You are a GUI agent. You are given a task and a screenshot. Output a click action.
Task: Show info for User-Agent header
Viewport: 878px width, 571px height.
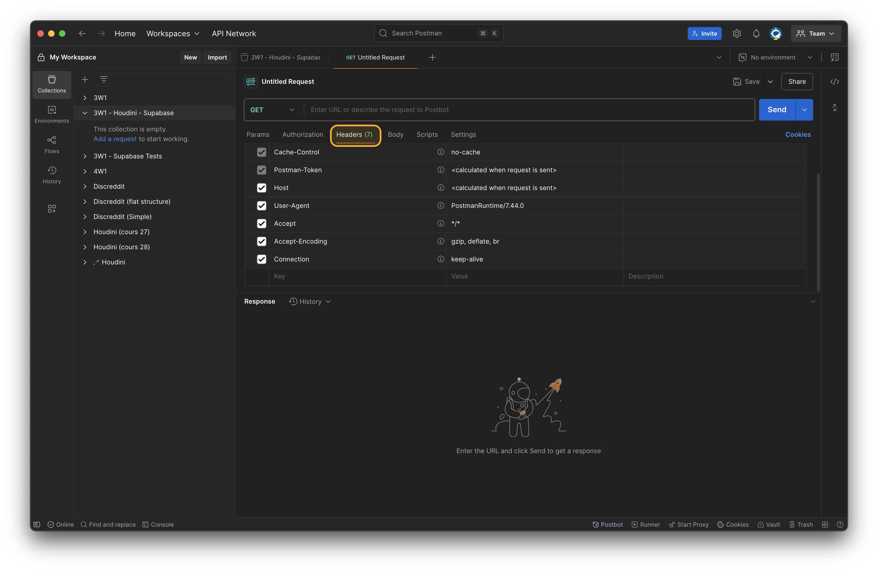(440, 205)
